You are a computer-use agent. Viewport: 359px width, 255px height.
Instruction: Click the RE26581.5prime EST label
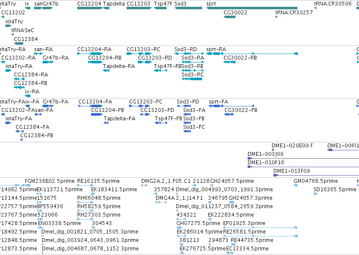pos(244,232)
